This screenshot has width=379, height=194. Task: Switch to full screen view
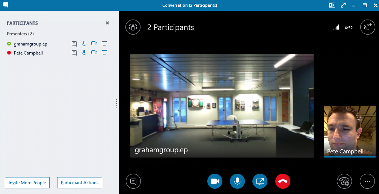click(x=343, y=5)
